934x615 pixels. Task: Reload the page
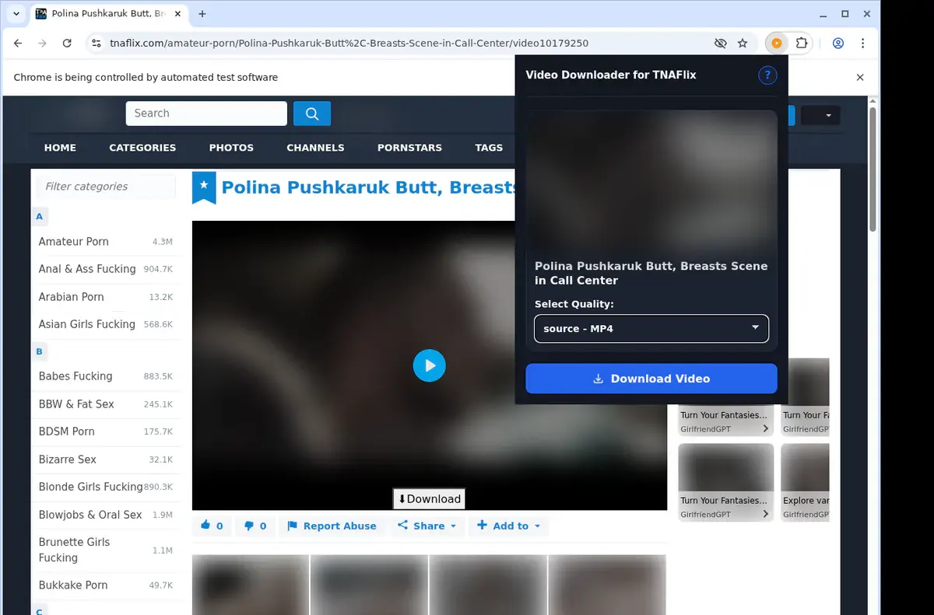67,44
